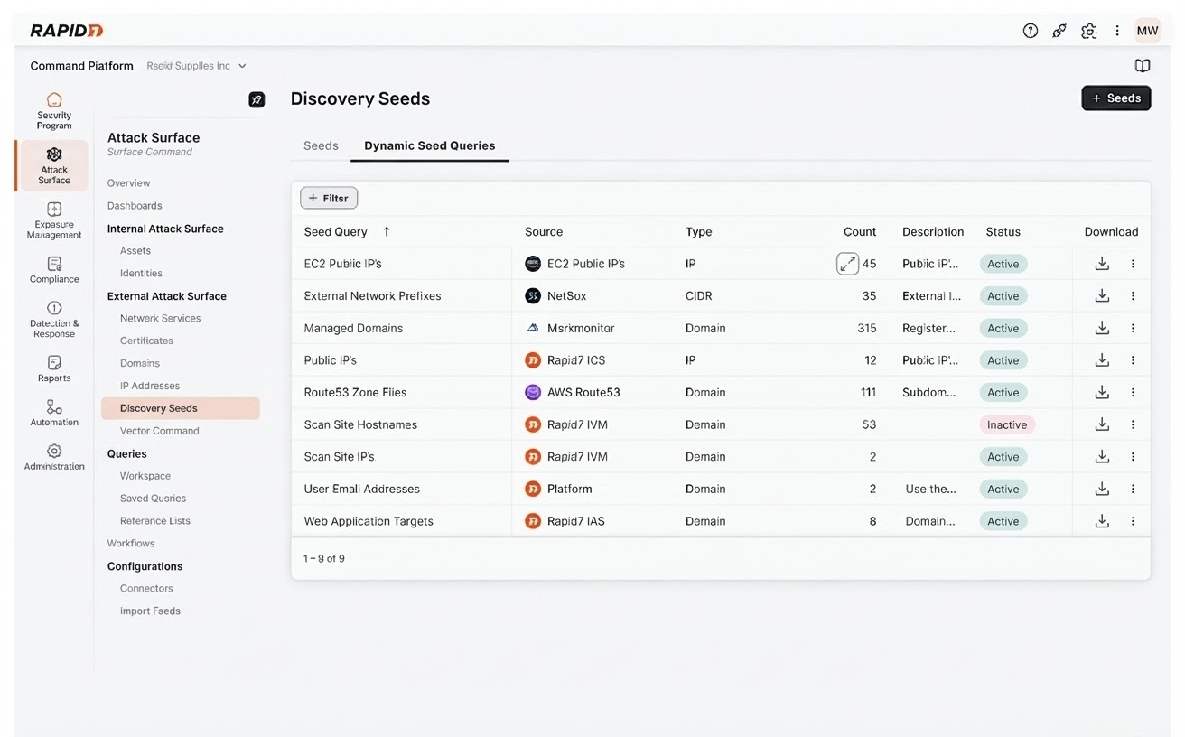Click the help question mark icon

(x=1030, y=31)
